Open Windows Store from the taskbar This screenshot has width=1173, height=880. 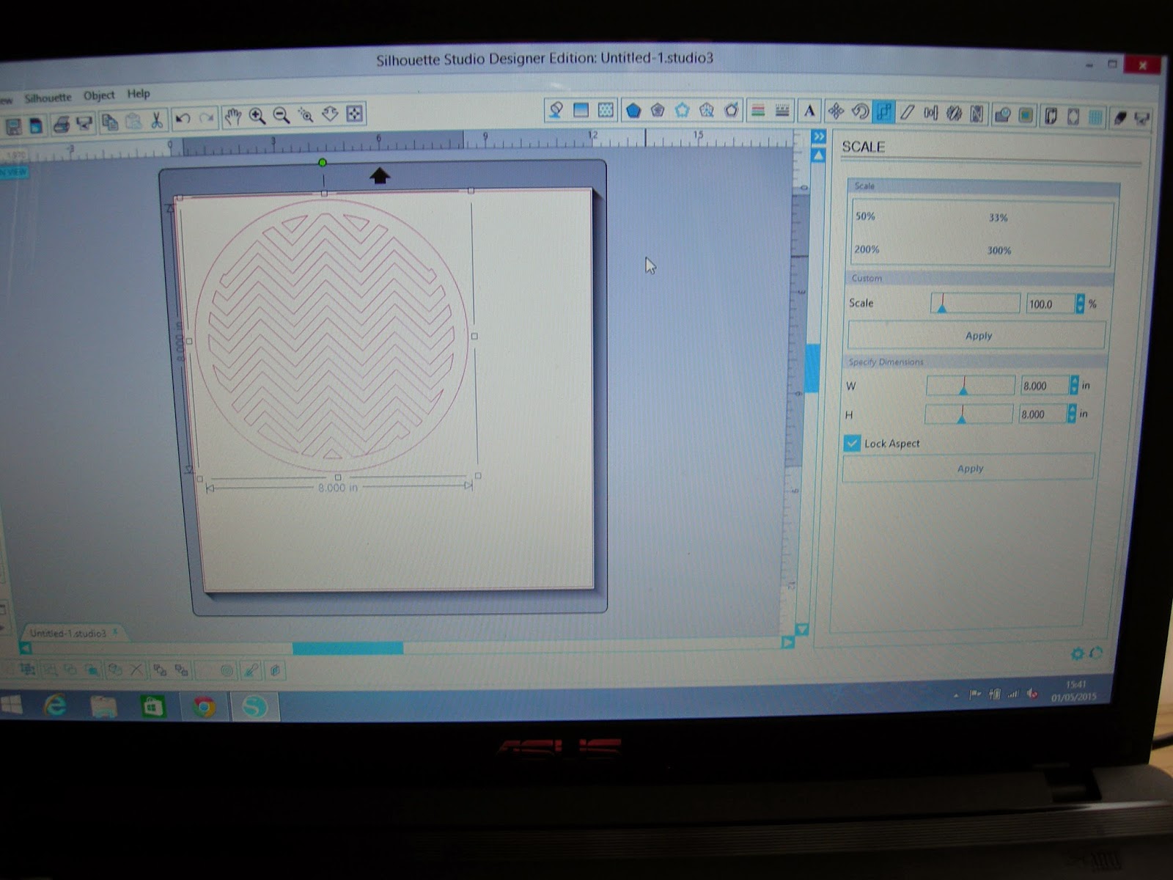click(x=152, y=707)
